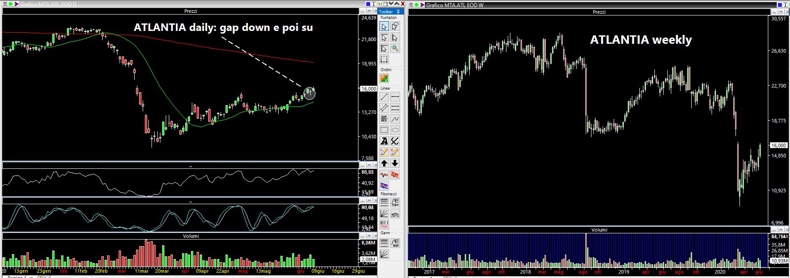
Task: Choose the Fibonacci retracement lines tool
Action: coord(384,202)
